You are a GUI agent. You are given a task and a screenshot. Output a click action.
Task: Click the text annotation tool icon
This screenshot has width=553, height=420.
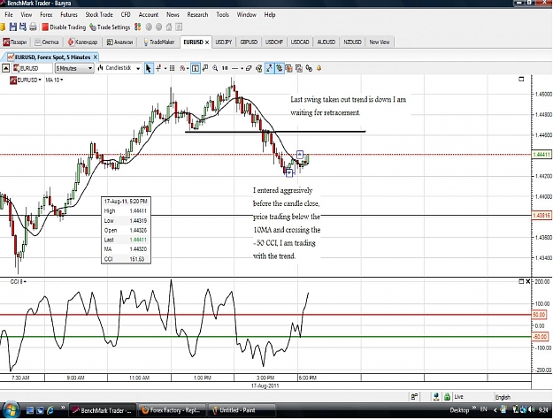pos(205,68)
